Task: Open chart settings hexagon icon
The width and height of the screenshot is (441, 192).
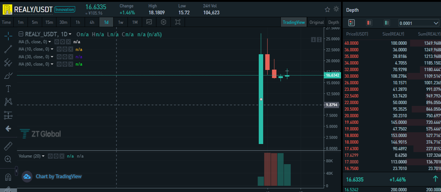Action: (x=164, y=22)
